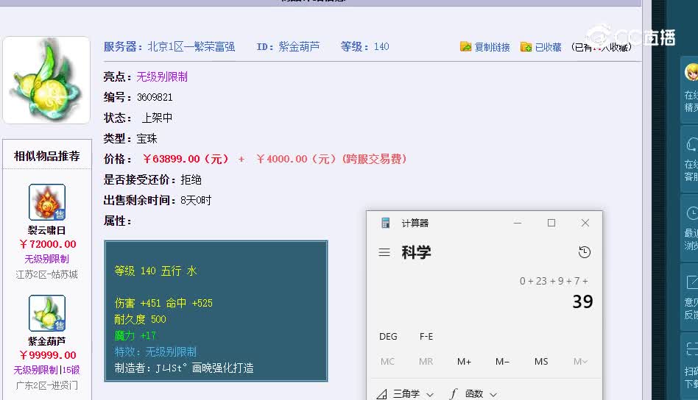The width and height of the screenshot is (698, 400).
Task: Click the calculator app icon in title bar
Action: (386, 223)
